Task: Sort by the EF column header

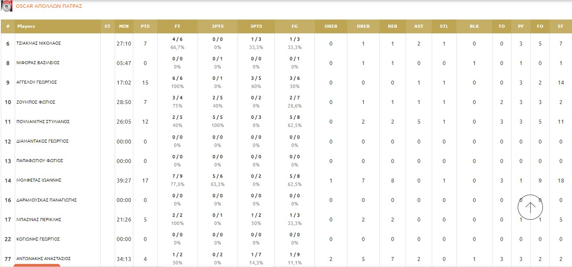Action: click(560, 26)
